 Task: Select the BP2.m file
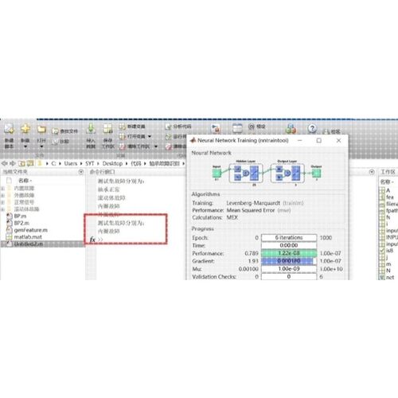tap(21, 223)
